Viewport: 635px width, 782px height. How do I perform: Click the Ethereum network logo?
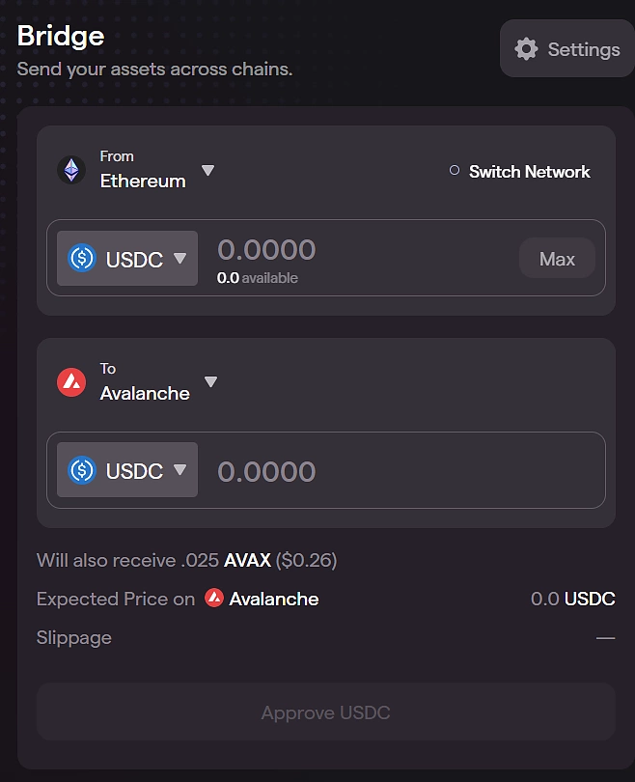click(x=69, y=170)
